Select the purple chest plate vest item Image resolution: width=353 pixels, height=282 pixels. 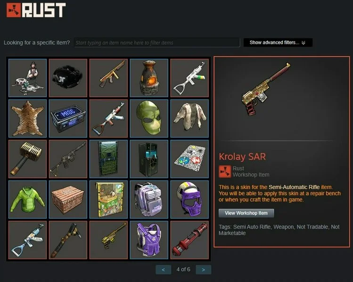149,240
